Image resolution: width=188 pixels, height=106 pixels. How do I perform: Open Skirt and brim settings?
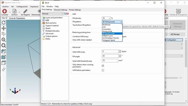point(51,23)
